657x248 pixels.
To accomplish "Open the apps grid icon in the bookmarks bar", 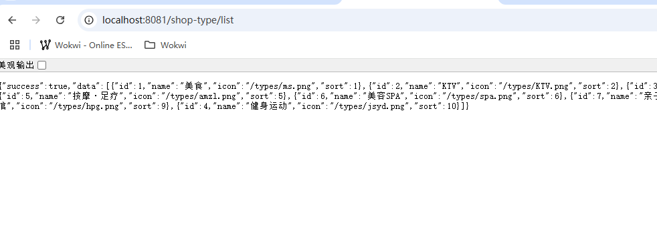I will tap(15, 45).
